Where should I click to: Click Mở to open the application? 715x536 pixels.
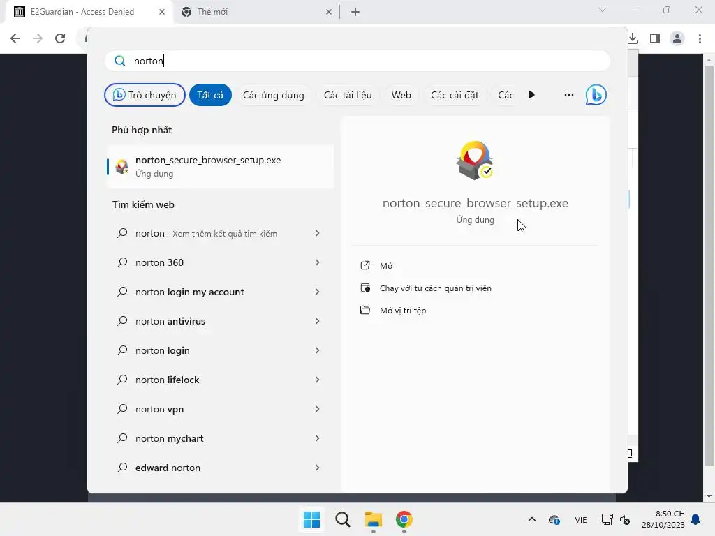[385, 266]
